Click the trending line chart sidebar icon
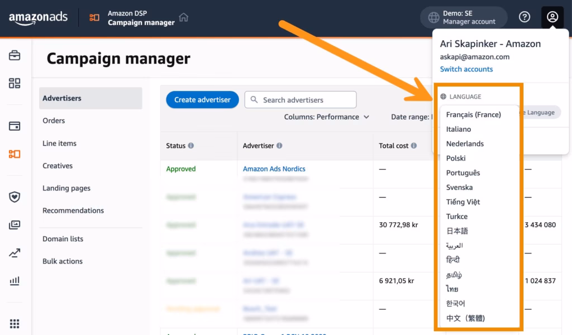 point(15,252)
